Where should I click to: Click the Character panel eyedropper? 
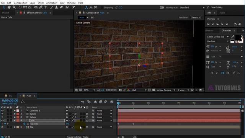[232, 37]
